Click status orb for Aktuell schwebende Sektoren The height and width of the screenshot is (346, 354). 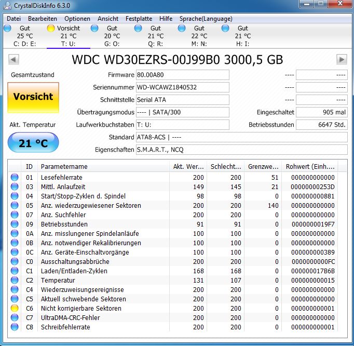coord(15,299)
